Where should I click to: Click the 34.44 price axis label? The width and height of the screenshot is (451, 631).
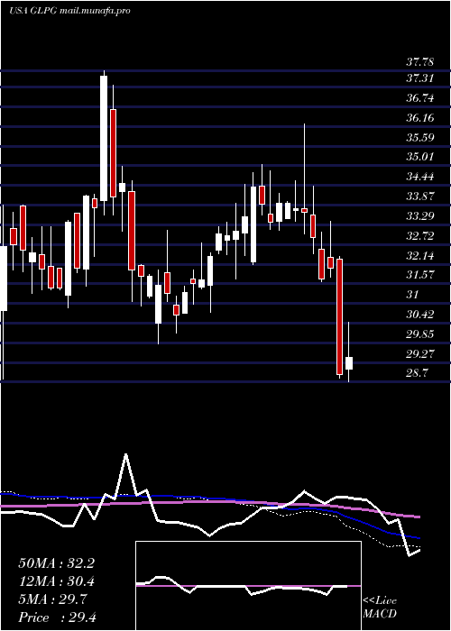419,177
